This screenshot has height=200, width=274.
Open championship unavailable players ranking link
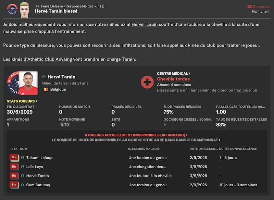[x=136, y=140]
